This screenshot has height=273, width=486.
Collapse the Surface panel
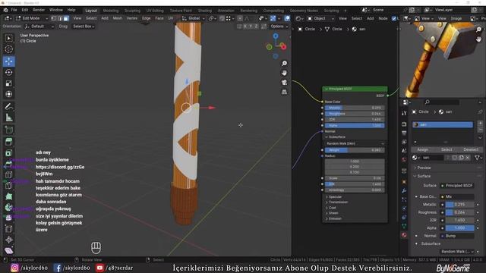424,176
